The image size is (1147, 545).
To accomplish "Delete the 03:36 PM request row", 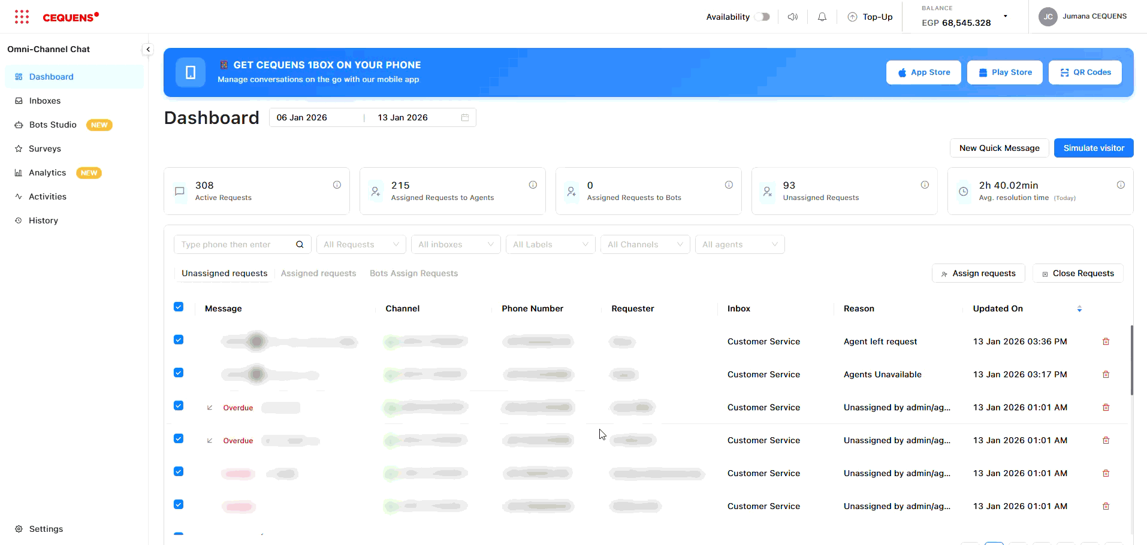I will tap(1106, 341).
